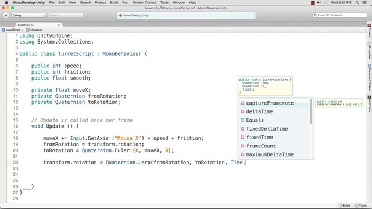
Task: Open Spotlight search in menu bar
Action: pos(357,2)
